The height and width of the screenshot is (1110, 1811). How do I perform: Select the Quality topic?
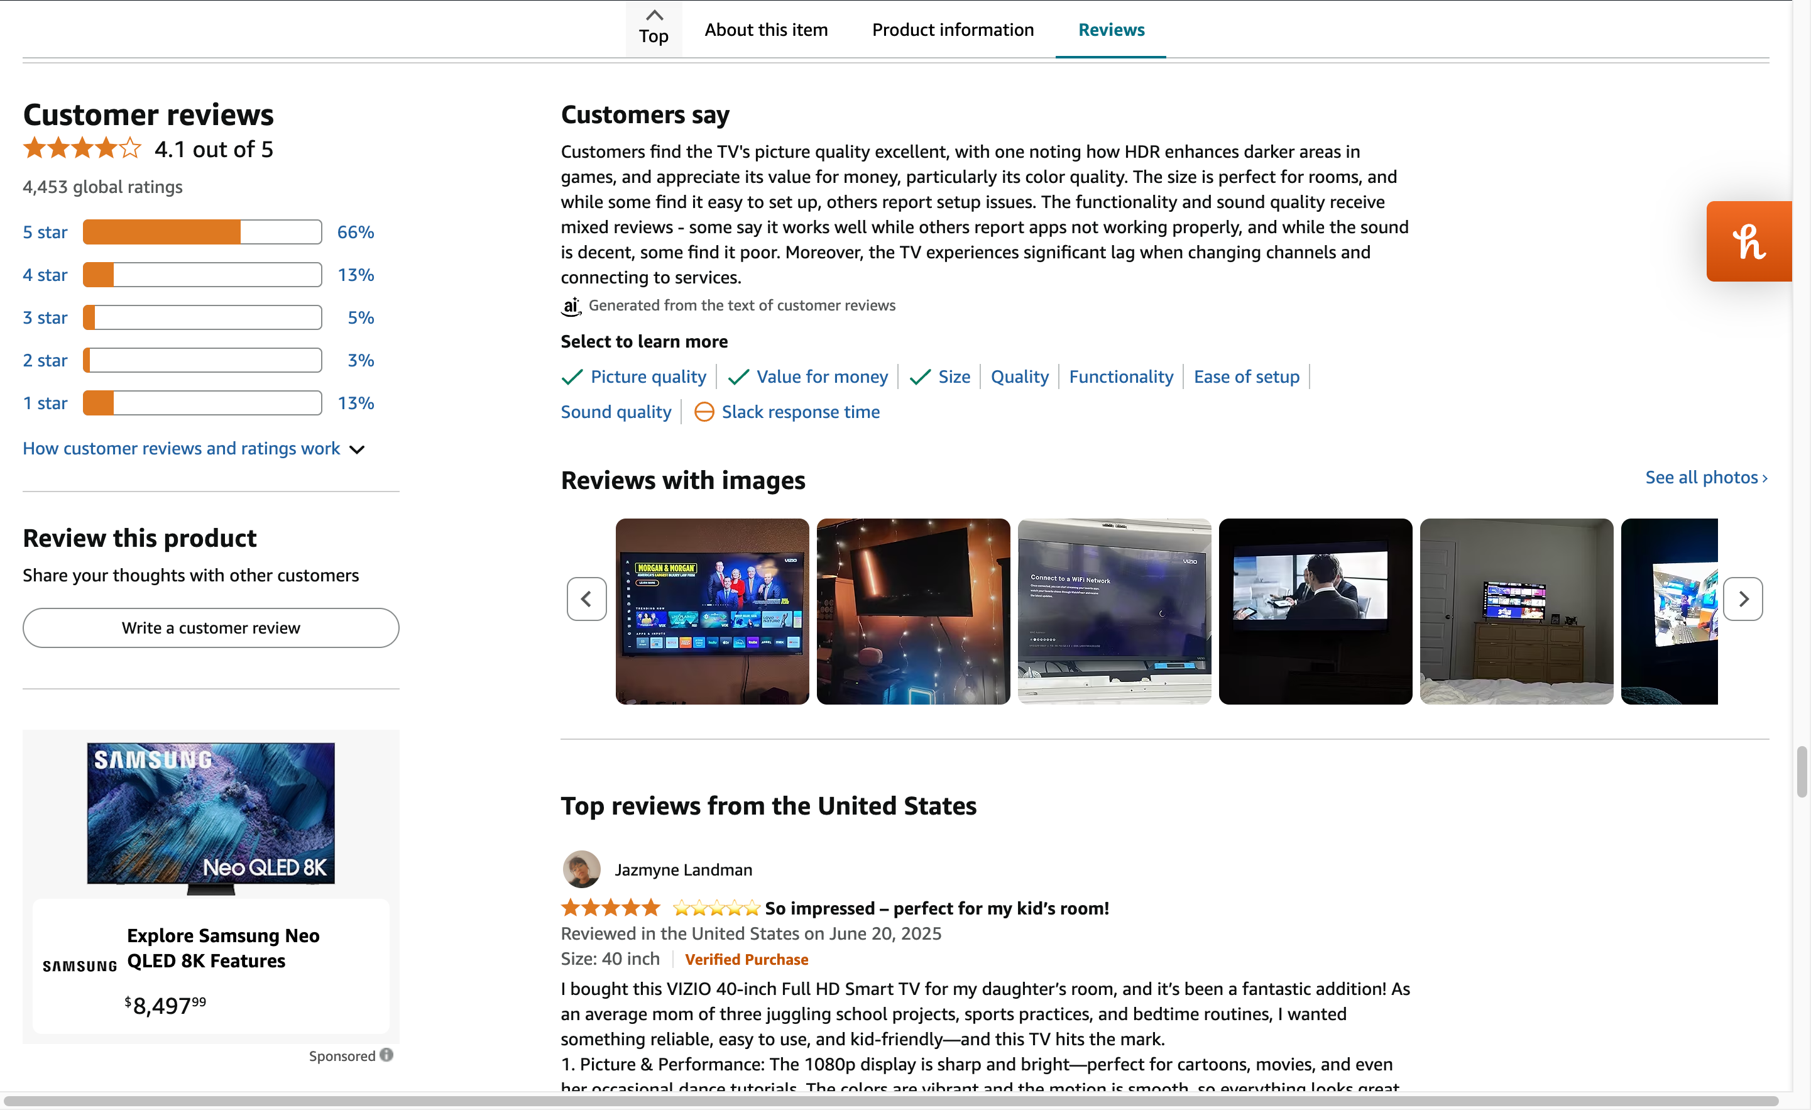tap(1019, 376)
